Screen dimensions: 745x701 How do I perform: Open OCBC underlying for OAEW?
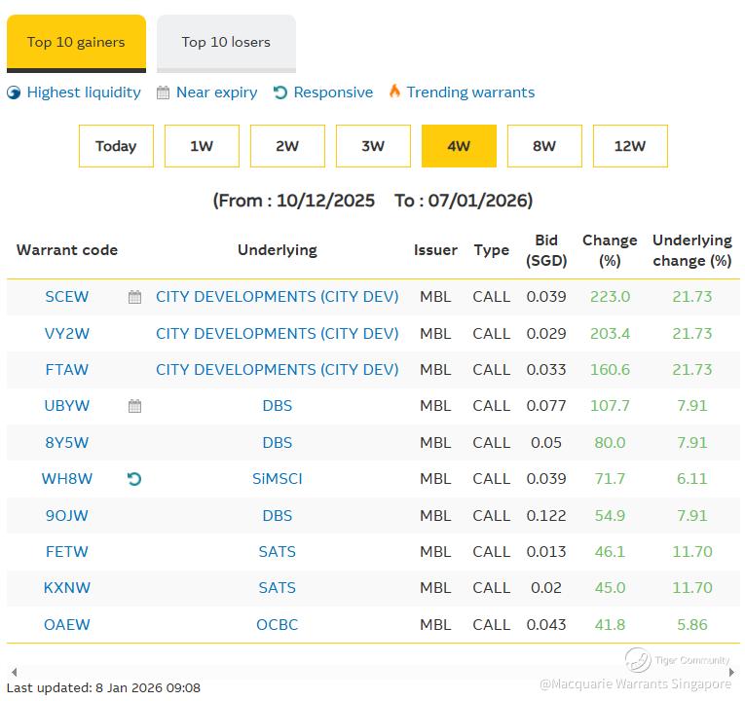tap(278, 624)
